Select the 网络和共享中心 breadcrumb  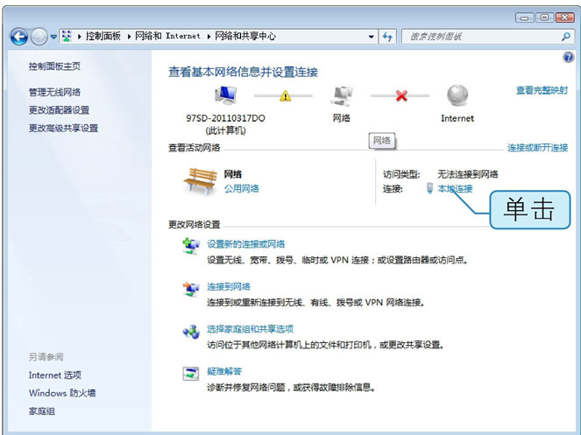pos(245,36)
